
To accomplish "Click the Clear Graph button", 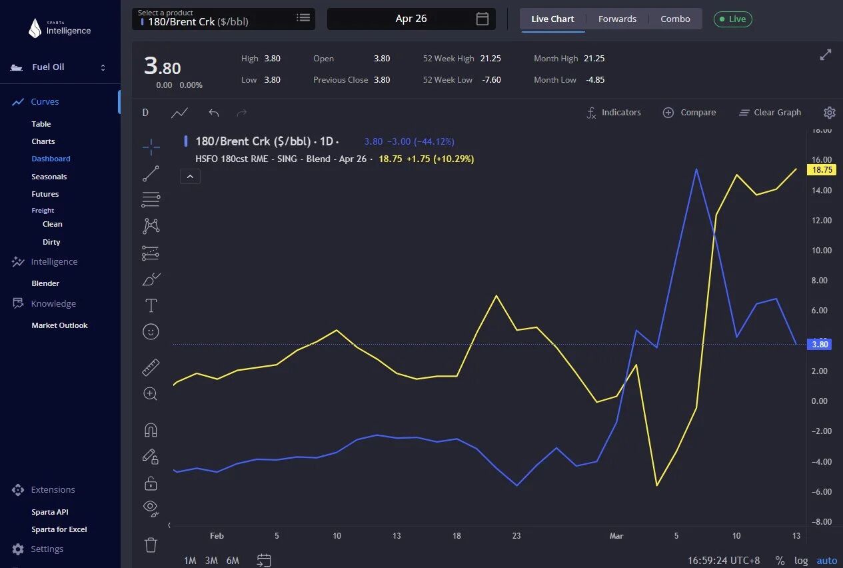I will tap(770, 113).
